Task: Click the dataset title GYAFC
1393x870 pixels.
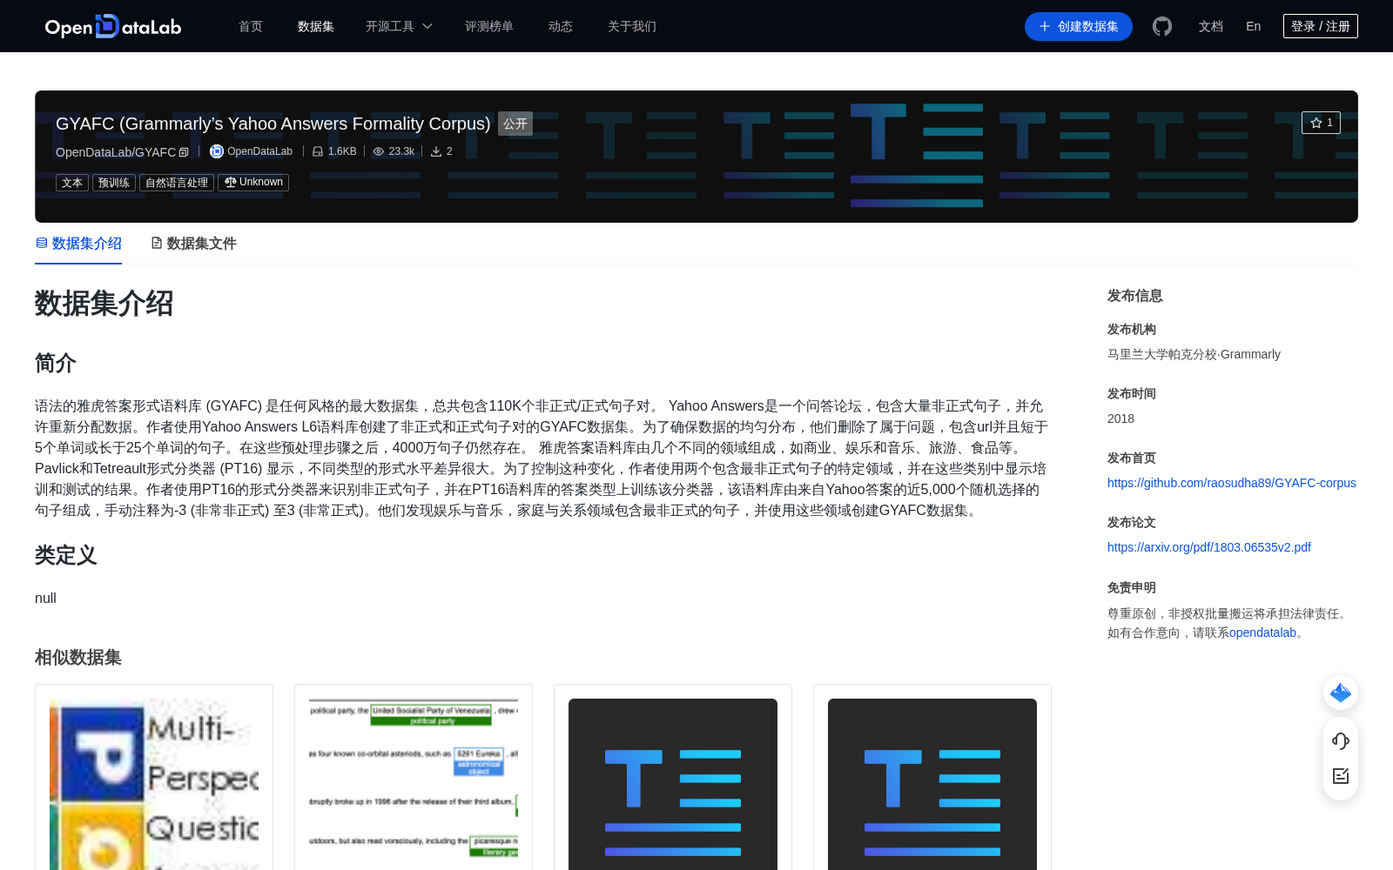Action: tap(273, 124)
